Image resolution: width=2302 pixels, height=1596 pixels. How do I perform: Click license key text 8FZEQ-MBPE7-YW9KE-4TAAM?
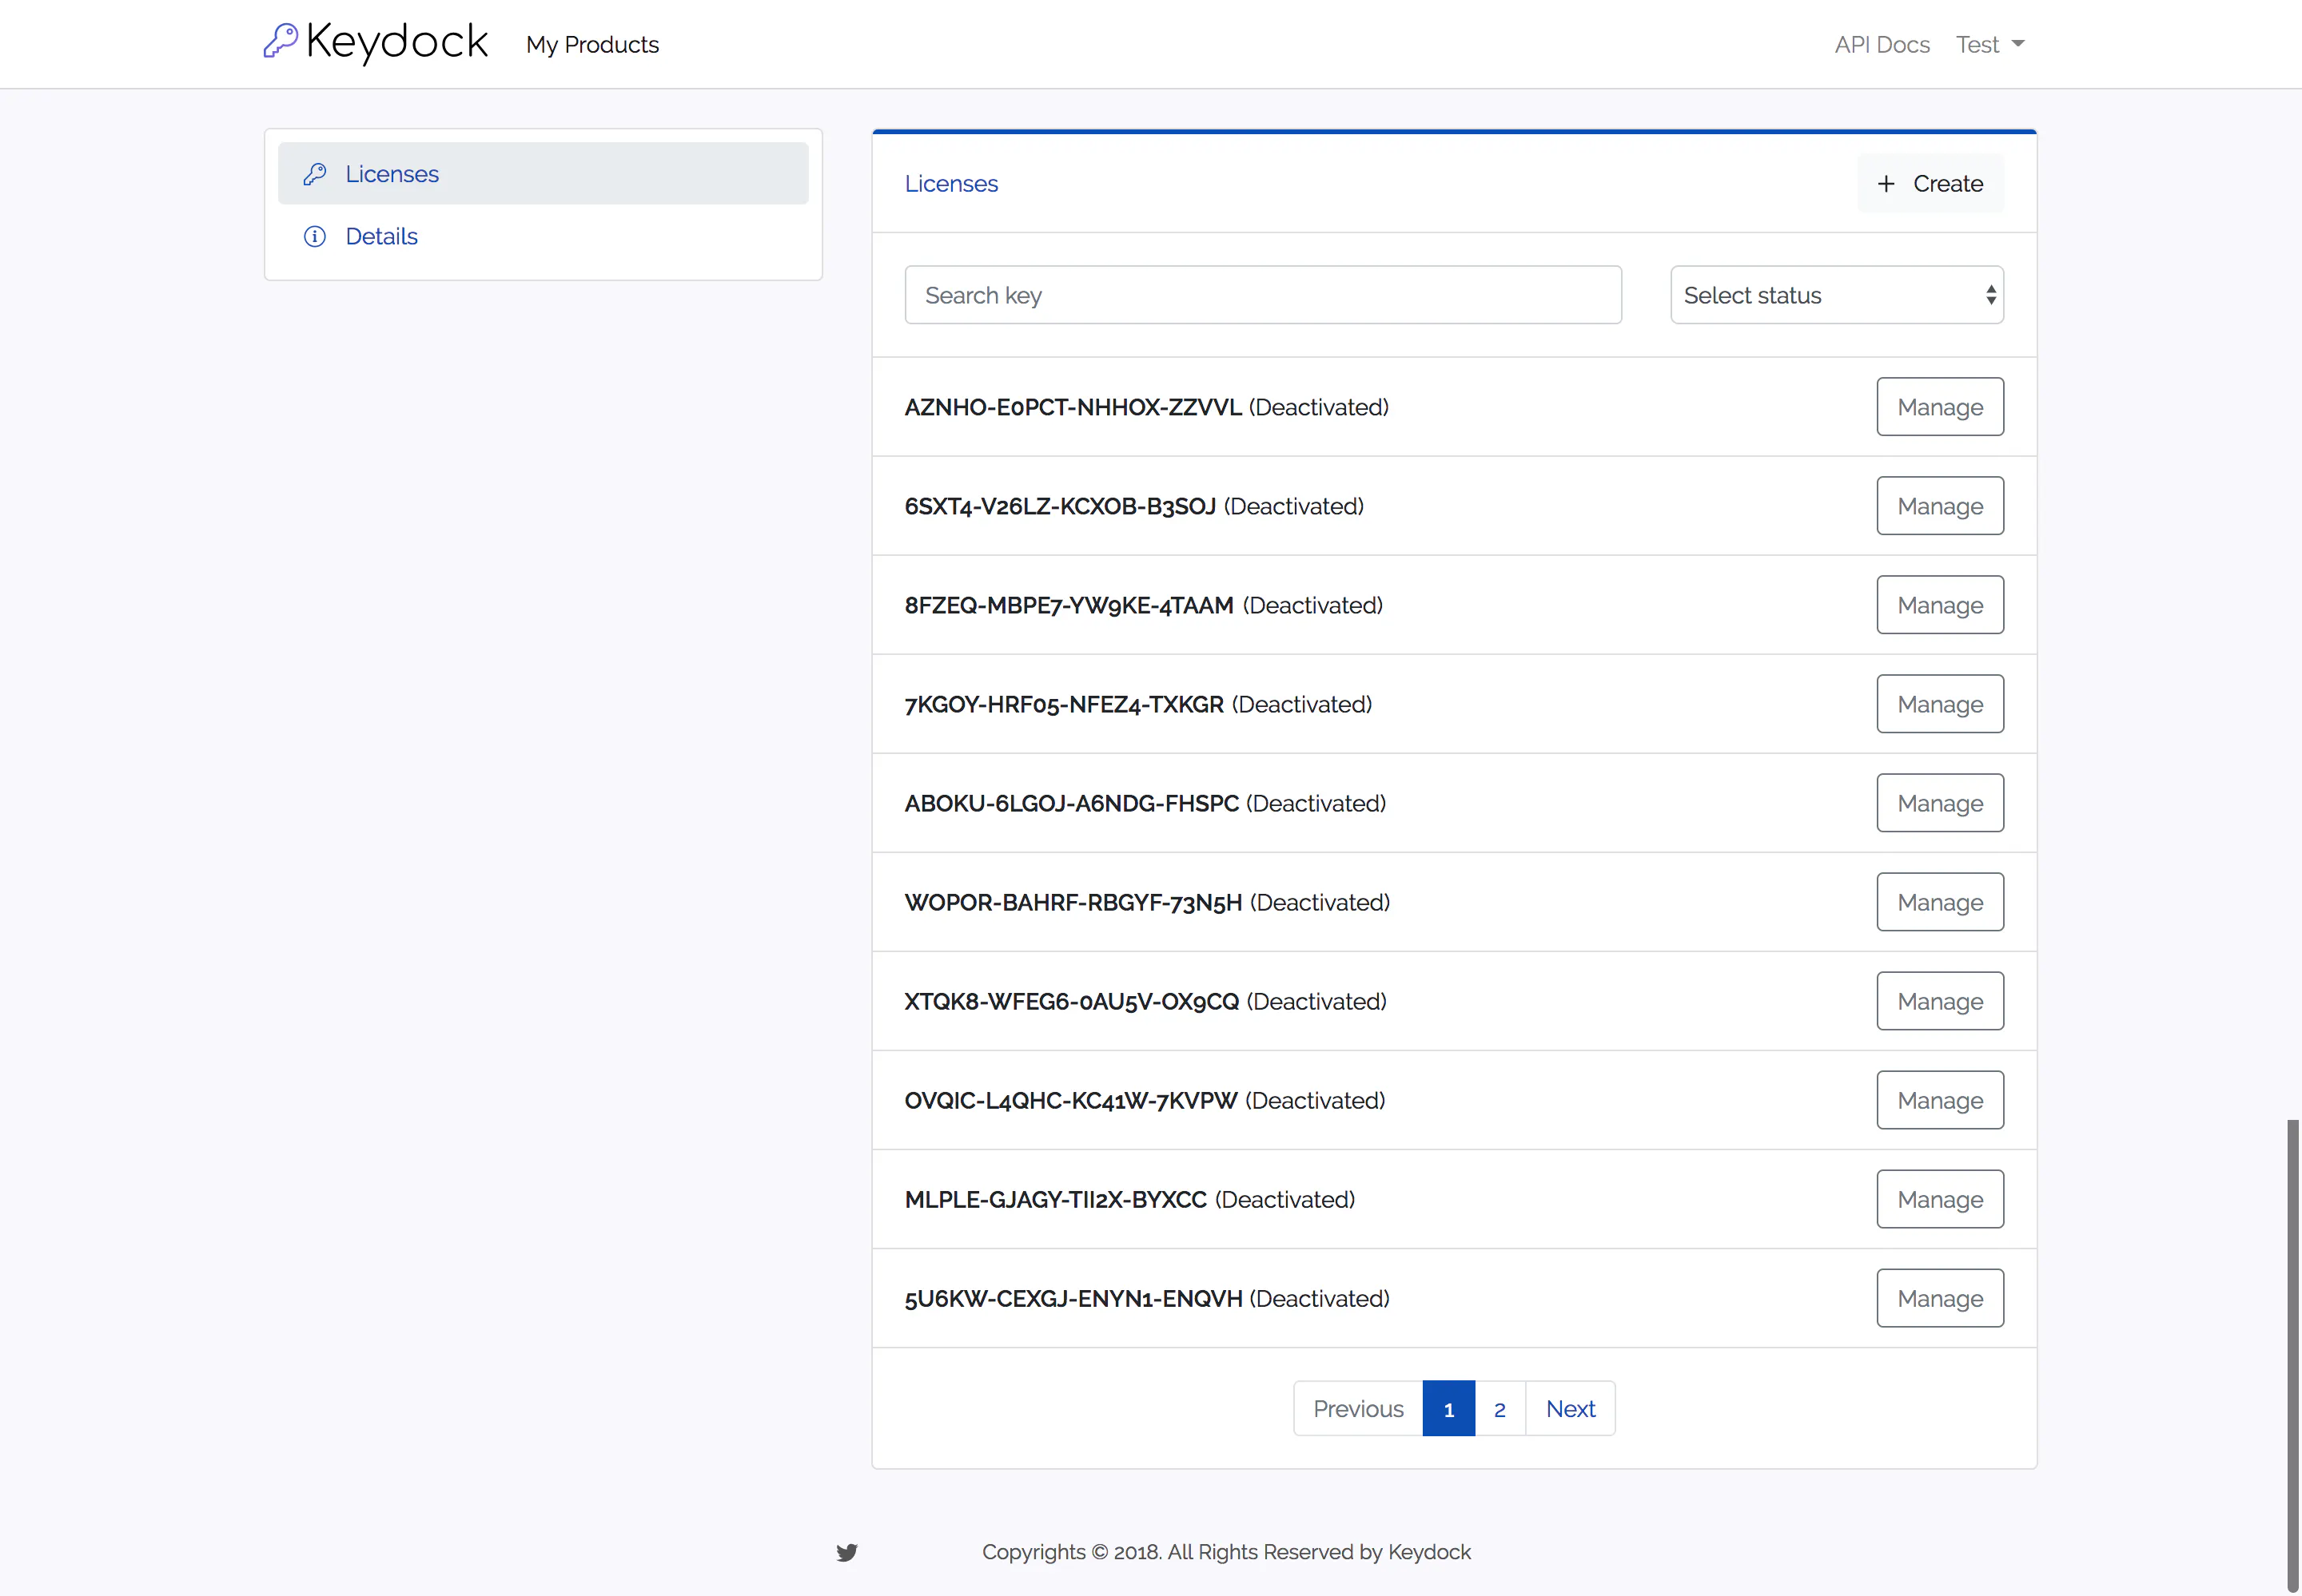point(1069,605)
